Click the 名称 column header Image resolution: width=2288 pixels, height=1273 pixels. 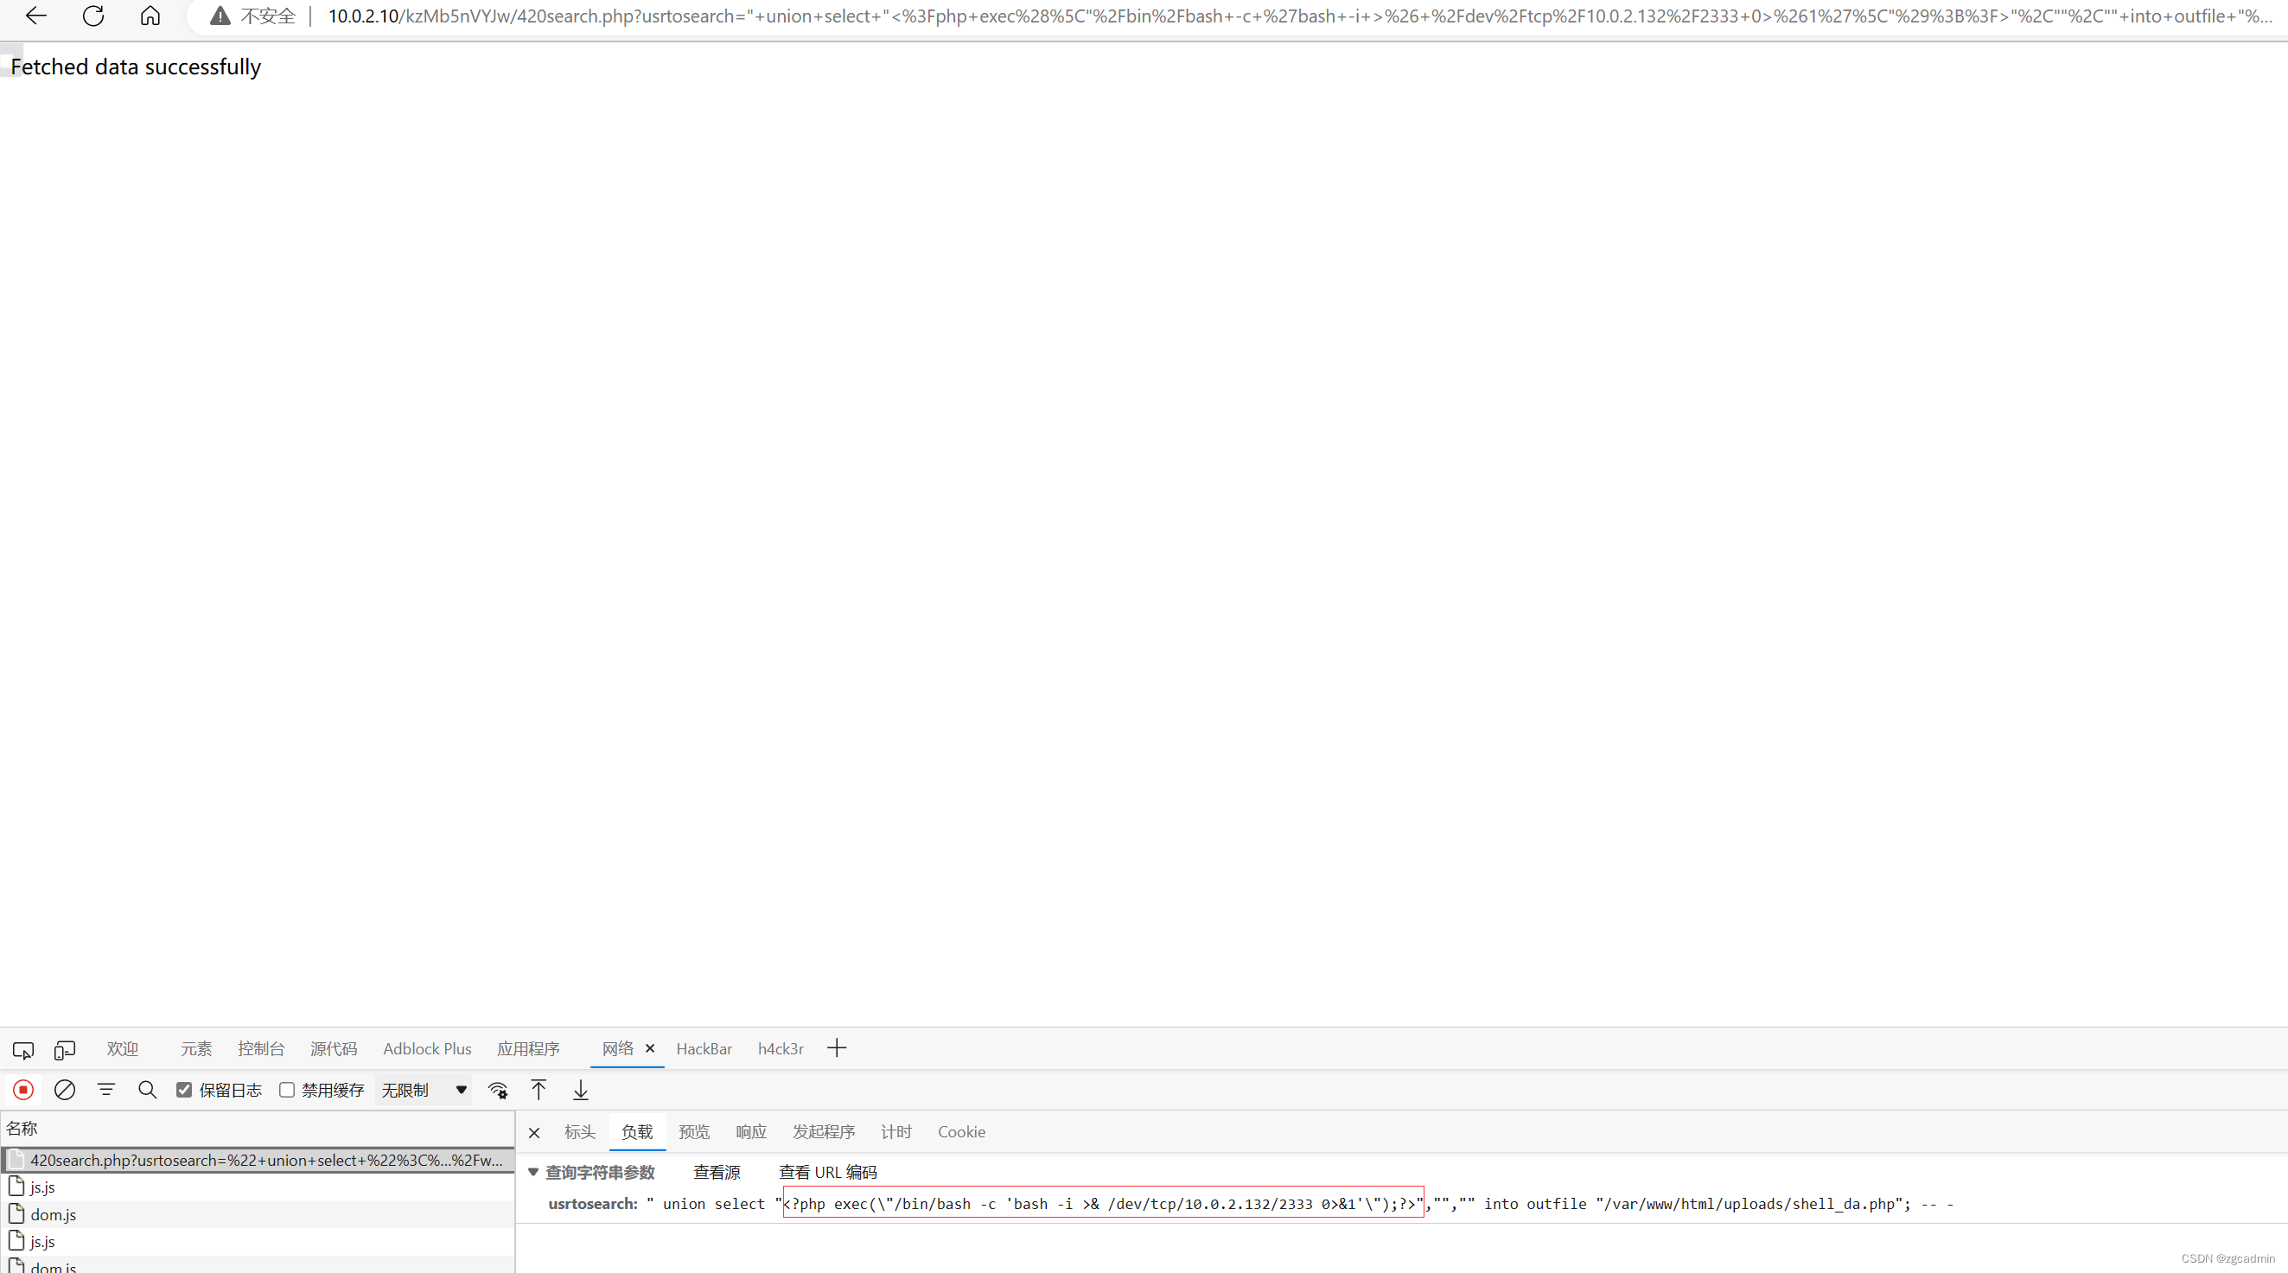click(x=258, y=1128)
